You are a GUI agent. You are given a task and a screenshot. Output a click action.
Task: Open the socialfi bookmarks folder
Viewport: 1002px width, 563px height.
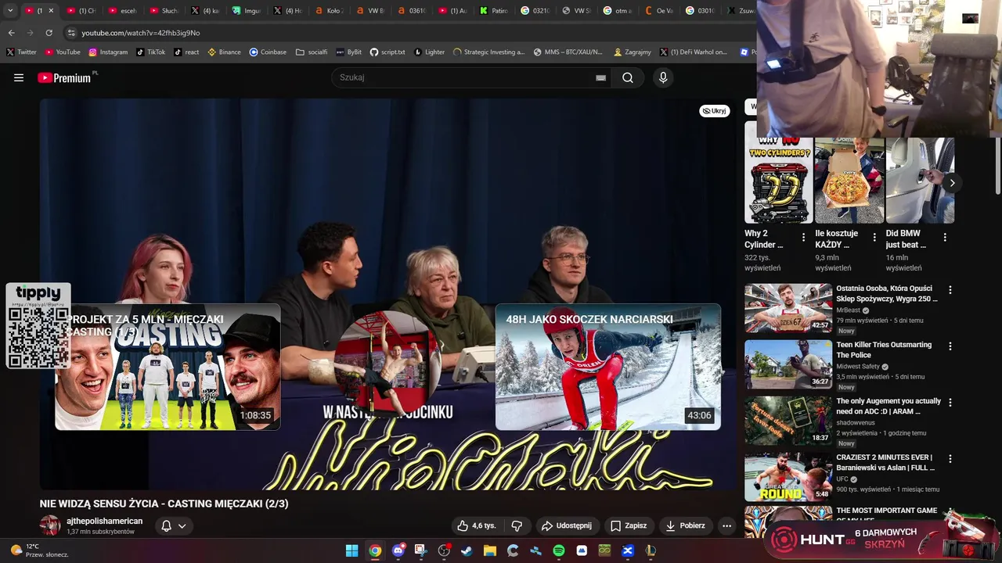click(x=312, y=52)
